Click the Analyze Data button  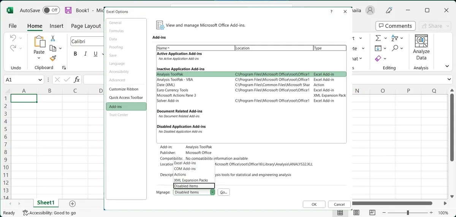[421, 47]
